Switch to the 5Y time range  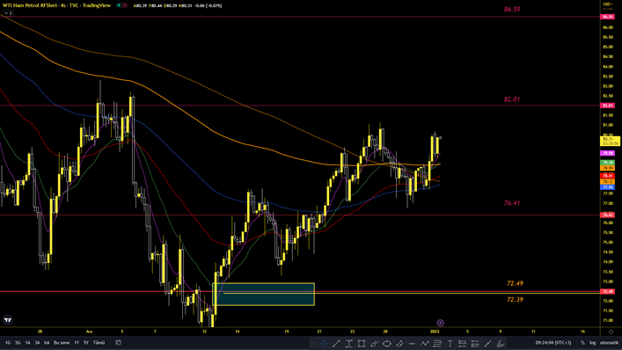[x=86, y=342]
